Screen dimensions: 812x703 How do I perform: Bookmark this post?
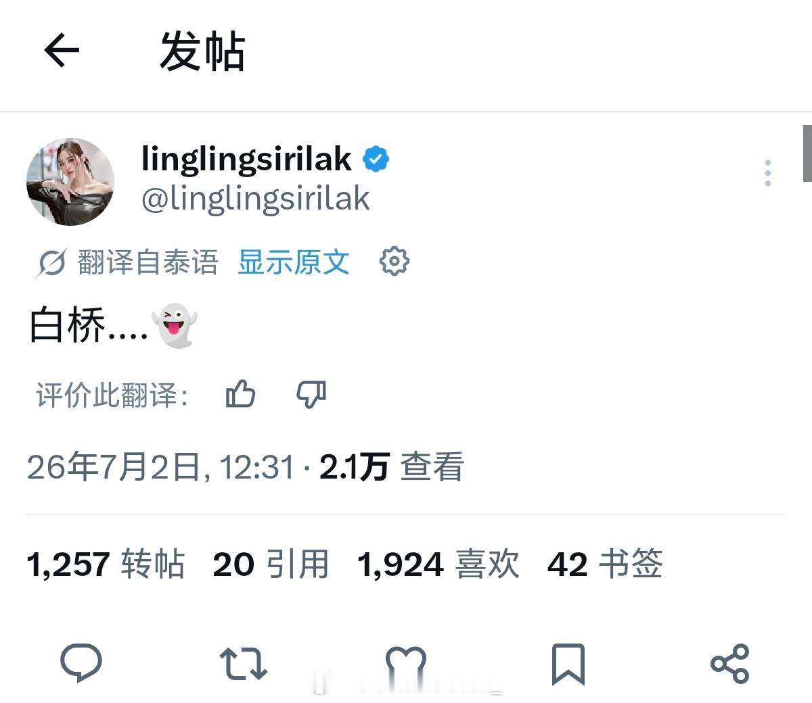tap(568, 664)
